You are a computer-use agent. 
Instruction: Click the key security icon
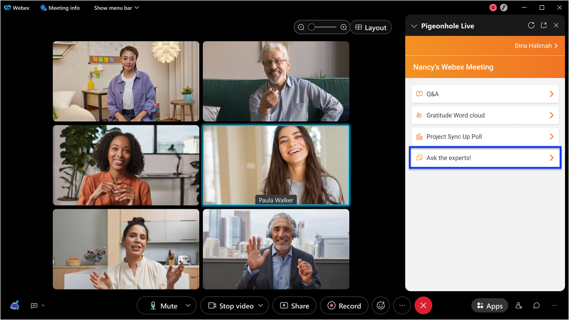pos(504,8)
